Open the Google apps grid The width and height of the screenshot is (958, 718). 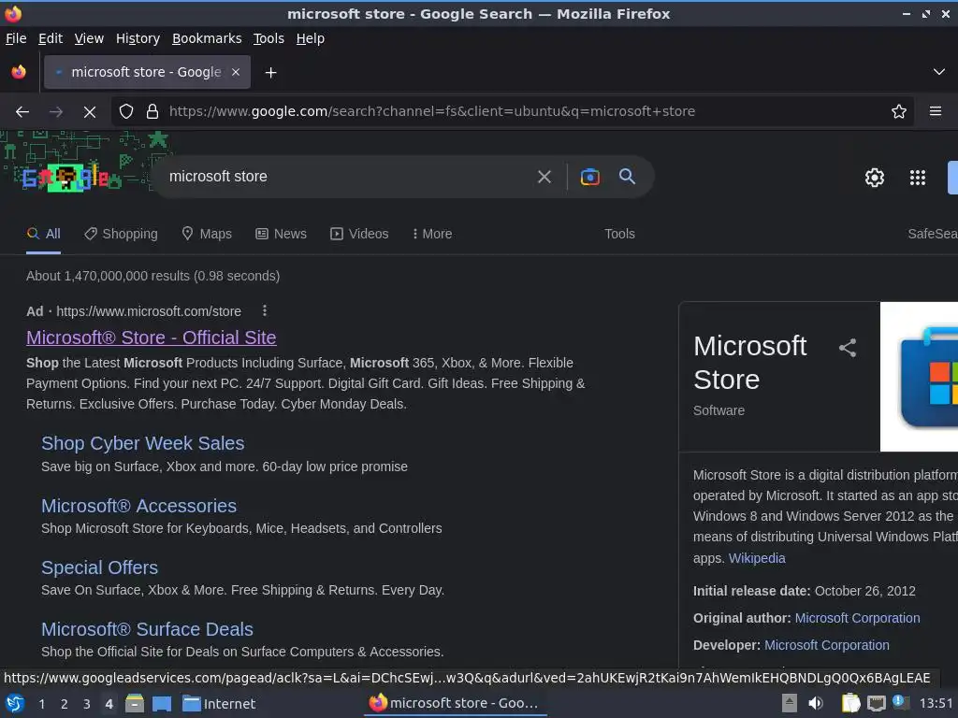point(918,178)
